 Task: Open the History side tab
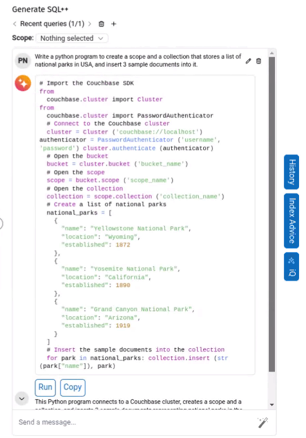tap(291, 172)
